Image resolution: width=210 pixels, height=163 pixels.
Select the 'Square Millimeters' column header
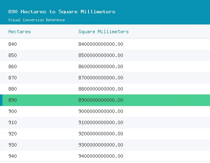pos(104,32)
